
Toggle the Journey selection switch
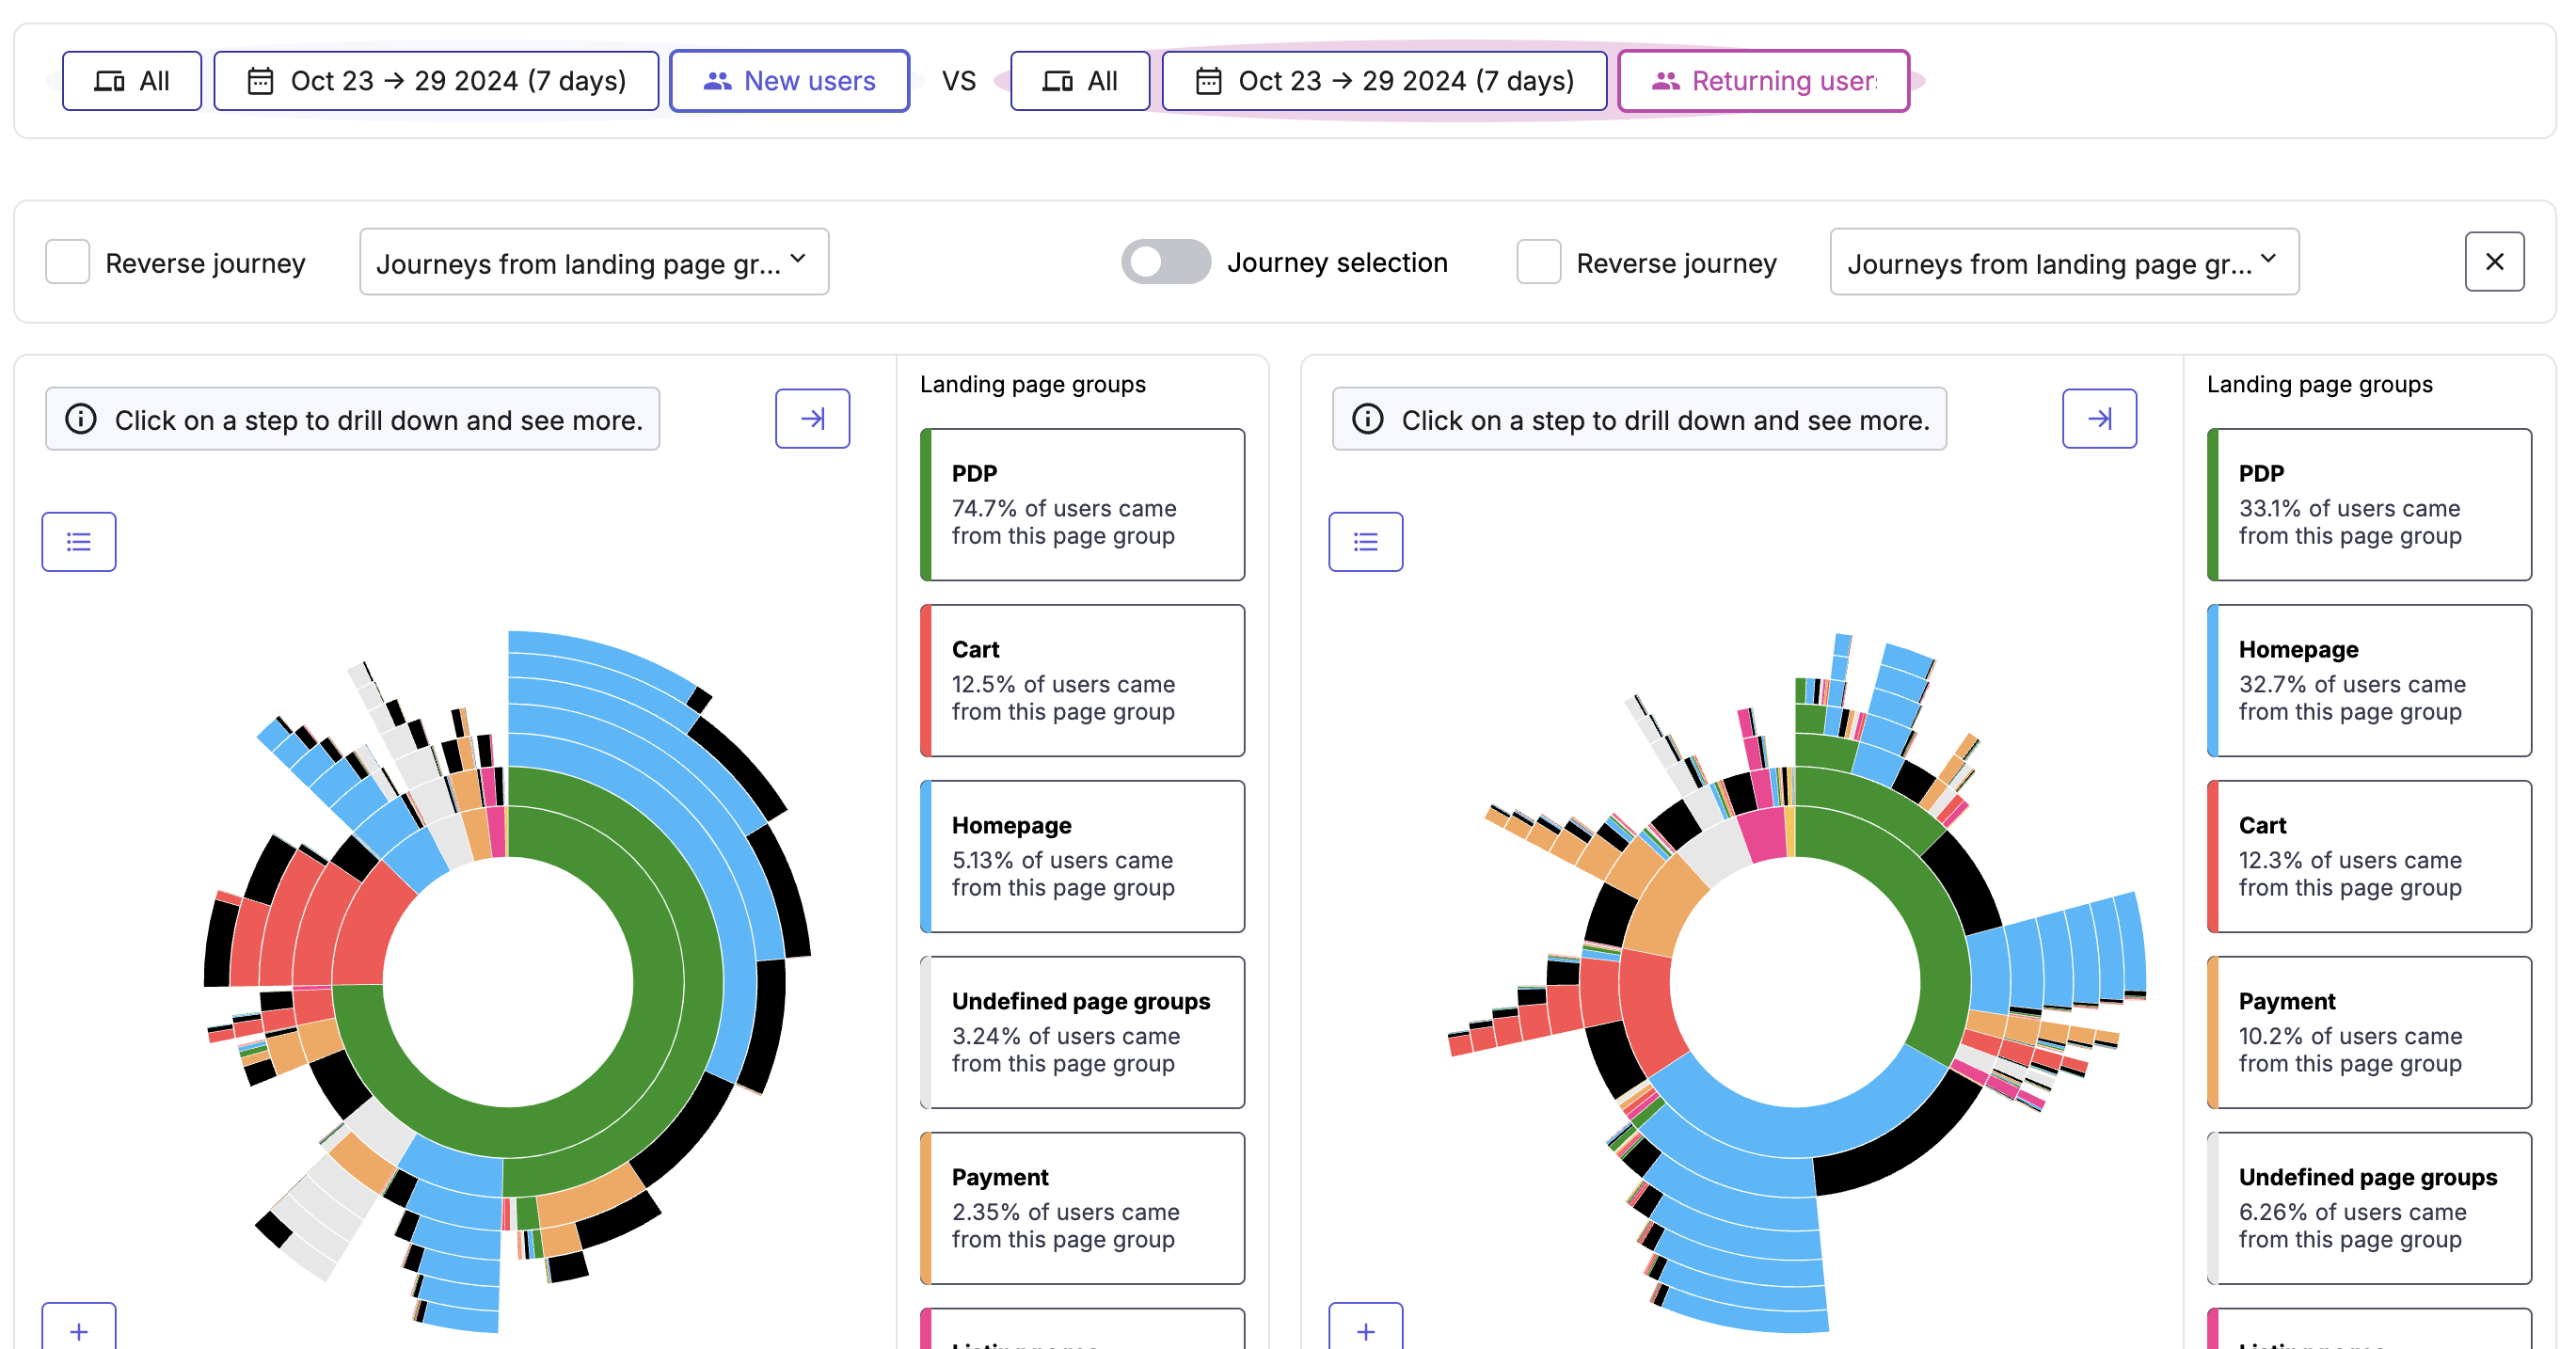(x=1166, y=262)
